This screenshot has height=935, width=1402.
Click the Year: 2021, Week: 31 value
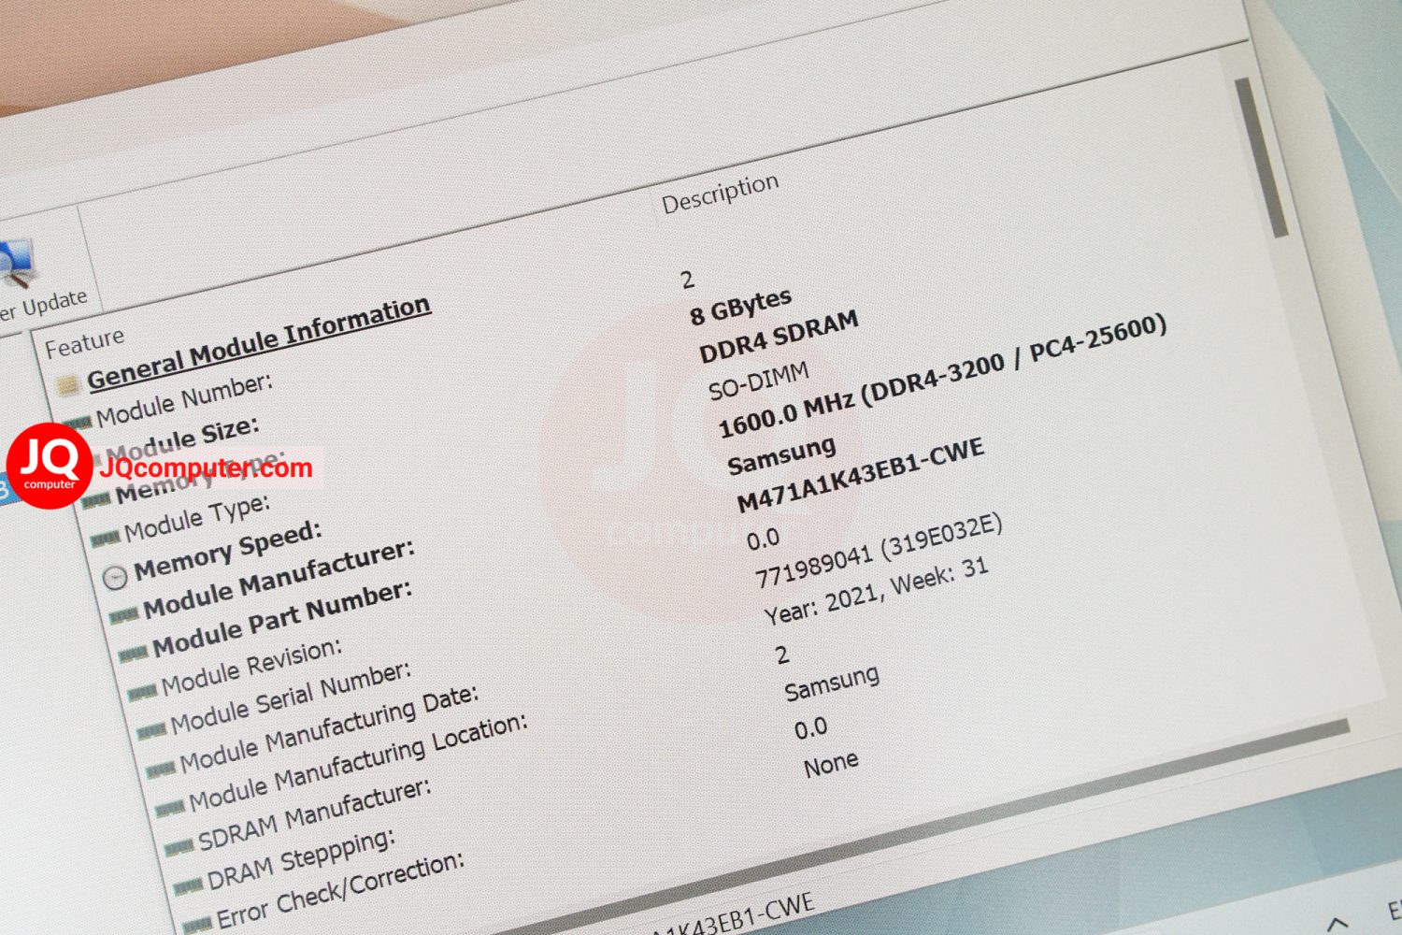[876, 594]
